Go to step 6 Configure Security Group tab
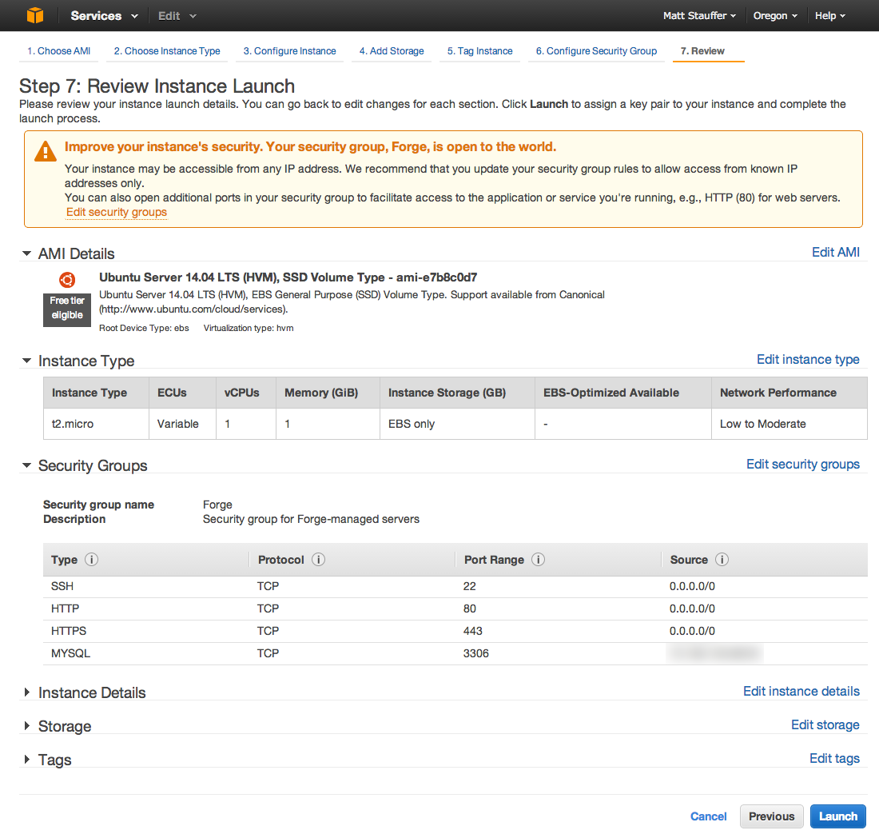 (x=596, y=51)
